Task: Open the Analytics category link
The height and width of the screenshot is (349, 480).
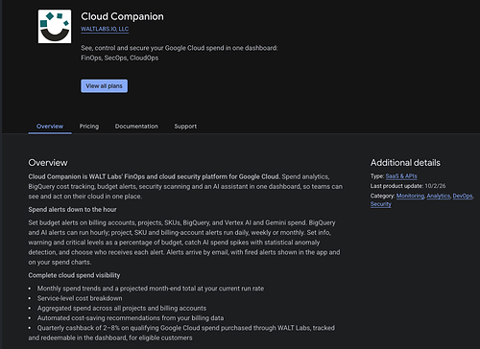Action: [x=439, y=196]
